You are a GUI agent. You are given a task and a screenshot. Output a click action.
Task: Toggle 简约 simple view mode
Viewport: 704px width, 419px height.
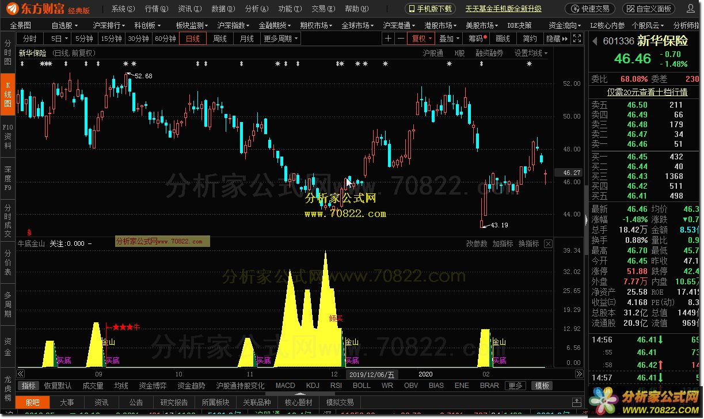(530, 39)
